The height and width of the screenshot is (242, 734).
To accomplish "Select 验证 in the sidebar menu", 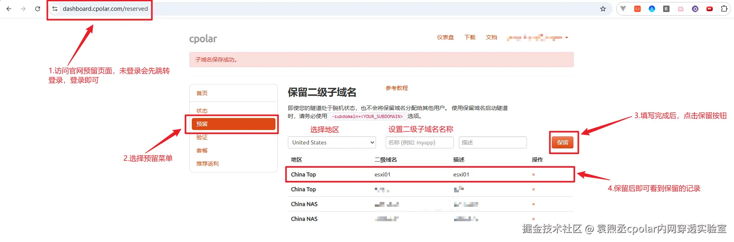I will pos(202,137).
